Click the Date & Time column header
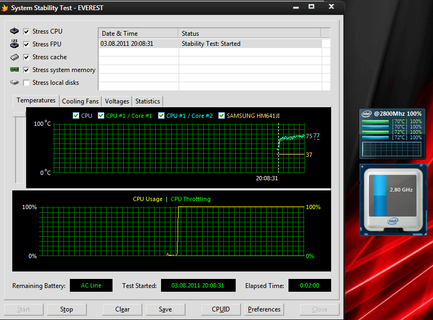Screen dimensions: 433x320 [138, 34]
